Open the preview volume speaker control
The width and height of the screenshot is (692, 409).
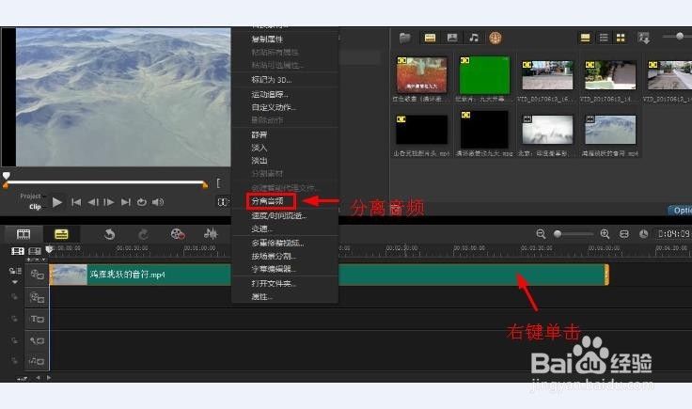(x=158, y=202)
